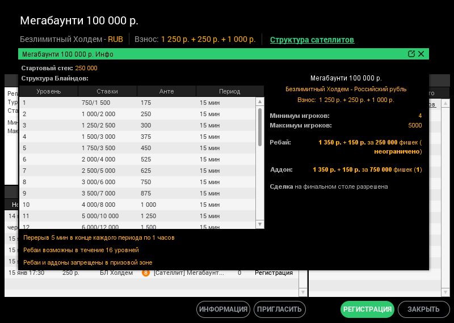Select blind level 1 row 750/1 500

tap(136, 103)
